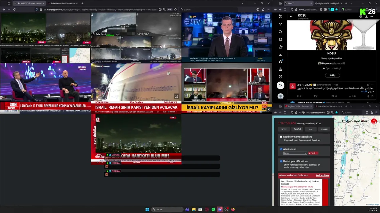
Task: Compose a new post in X
Action: pyautogui.click(x=280, y=86)
